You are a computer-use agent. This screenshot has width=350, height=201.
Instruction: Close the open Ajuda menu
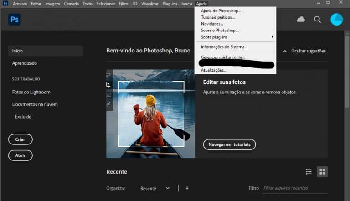(201, 4)
